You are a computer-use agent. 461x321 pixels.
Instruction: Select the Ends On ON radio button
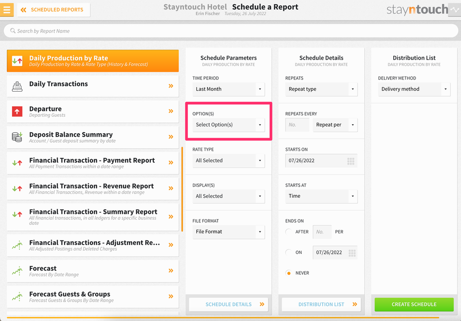(289, 252)
